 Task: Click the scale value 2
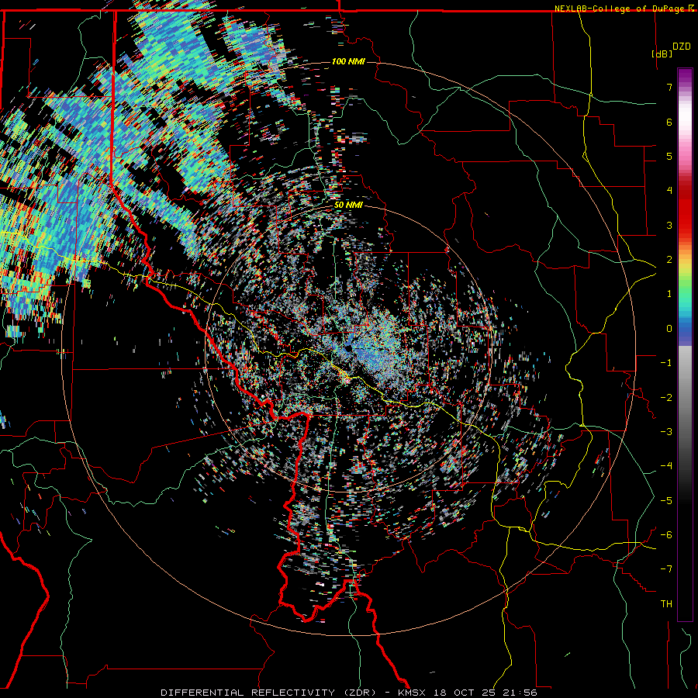click(669, 260)
